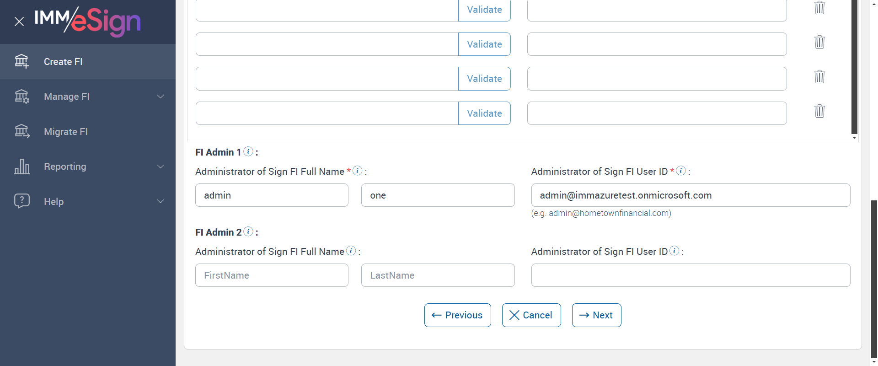
Task: Expand the Manage FI menu
Action: click(161, 97)
